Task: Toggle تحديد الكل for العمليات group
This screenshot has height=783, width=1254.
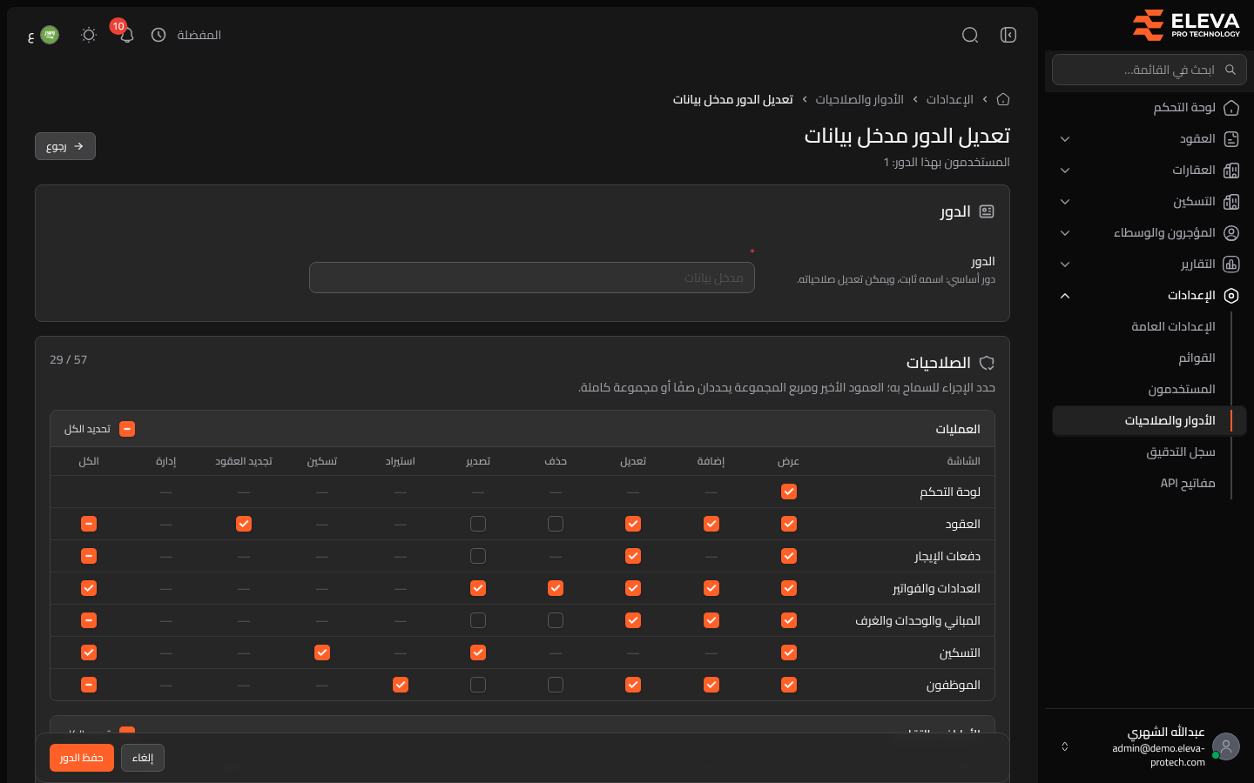Action: pyautogui.click(x=127, y=429)
